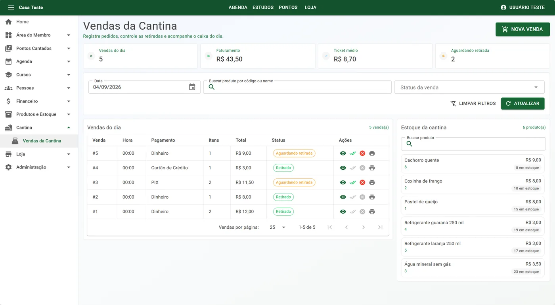Viewport: 555px width, 305px height.
Task: Print receipt for sale #3
Action: click(372, 183)
